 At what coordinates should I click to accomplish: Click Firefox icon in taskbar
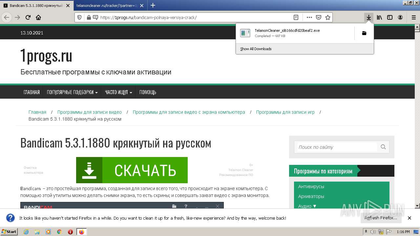[82, 232]
